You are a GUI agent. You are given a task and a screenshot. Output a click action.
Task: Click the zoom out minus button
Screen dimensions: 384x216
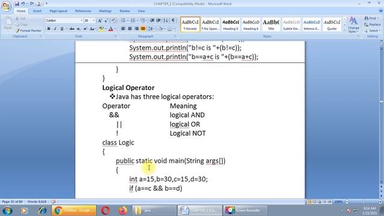click(x=347, y=202)
